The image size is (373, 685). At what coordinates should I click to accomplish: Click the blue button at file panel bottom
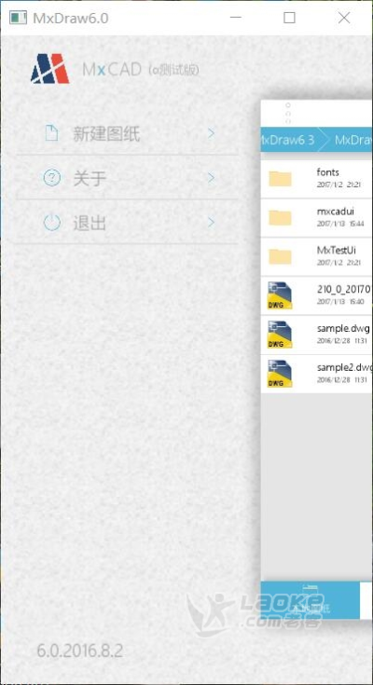pos(310,600)
